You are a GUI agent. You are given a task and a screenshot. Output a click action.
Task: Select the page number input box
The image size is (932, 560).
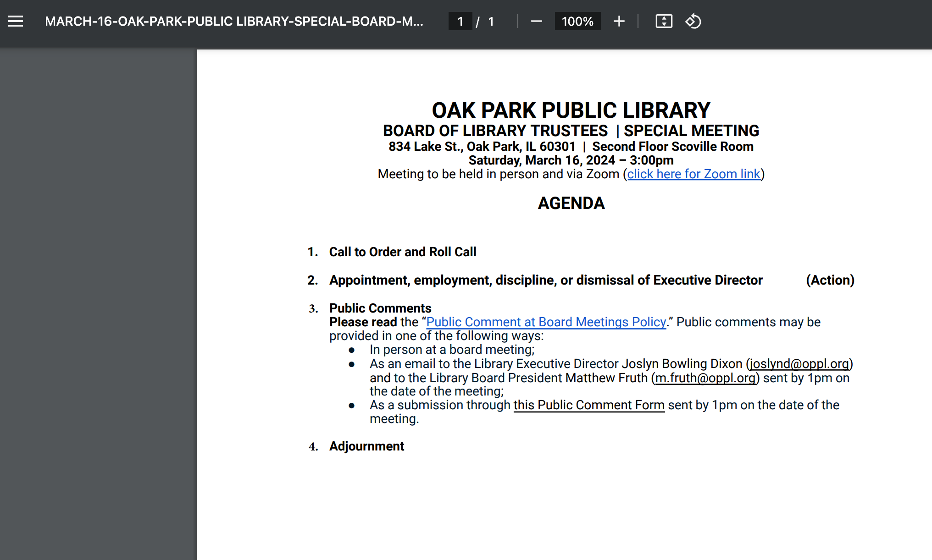460,21
